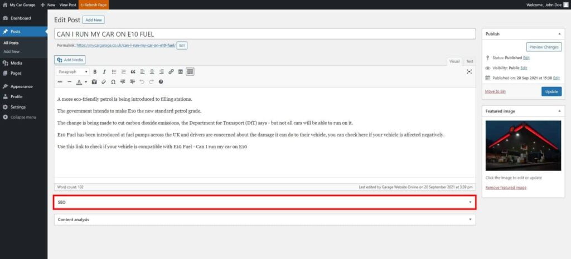Open the Media menu
This screenshot has height=259, width=571.
(23, 63)
